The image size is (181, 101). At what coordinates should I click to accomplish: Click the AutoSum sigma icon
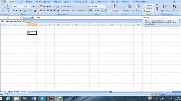coord(157,5)
